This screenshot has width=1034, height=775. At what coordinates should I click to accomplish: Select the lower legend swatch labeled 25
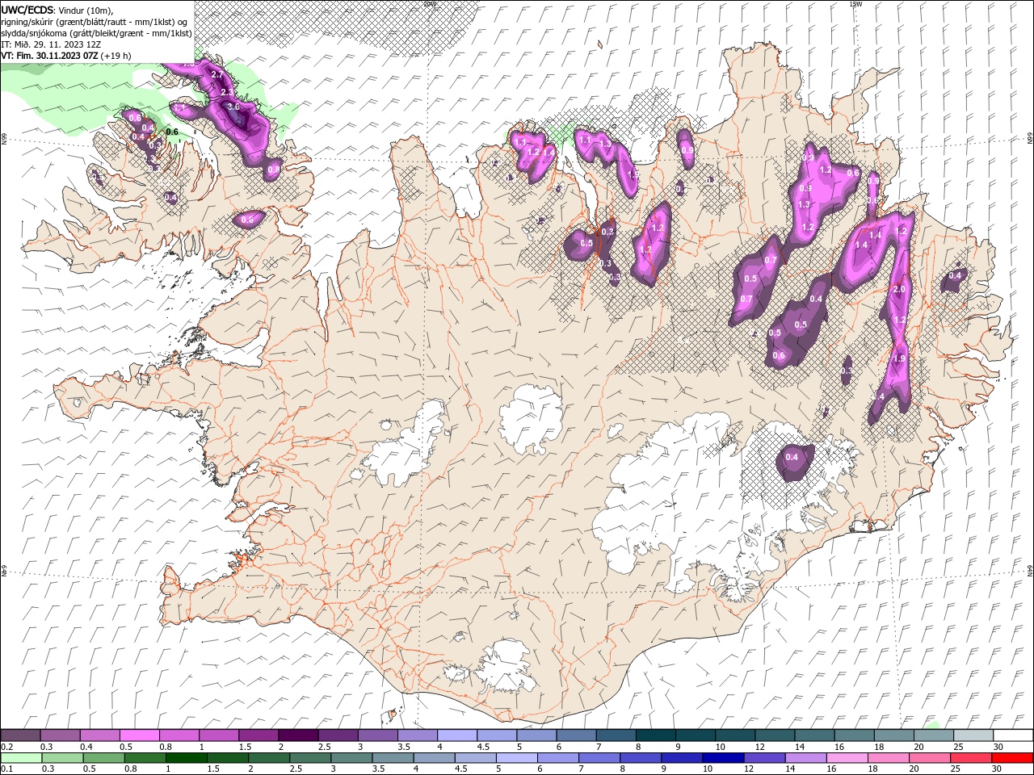972,758
